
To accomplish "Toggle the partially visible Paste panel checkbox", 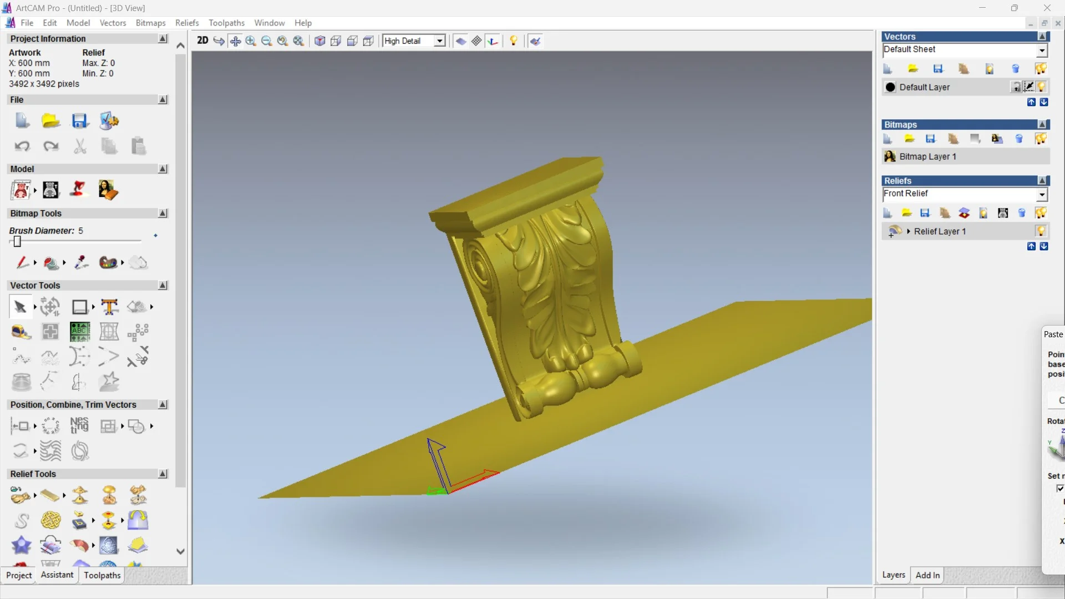I will (x=1060, y=488).
